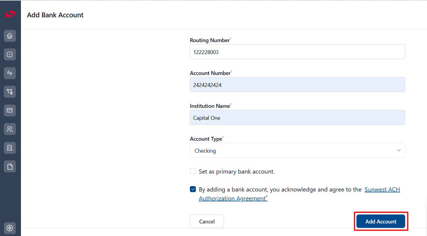427x236 pixels.
Task: Click the Add Account button
Action: (x=381, y=222)
